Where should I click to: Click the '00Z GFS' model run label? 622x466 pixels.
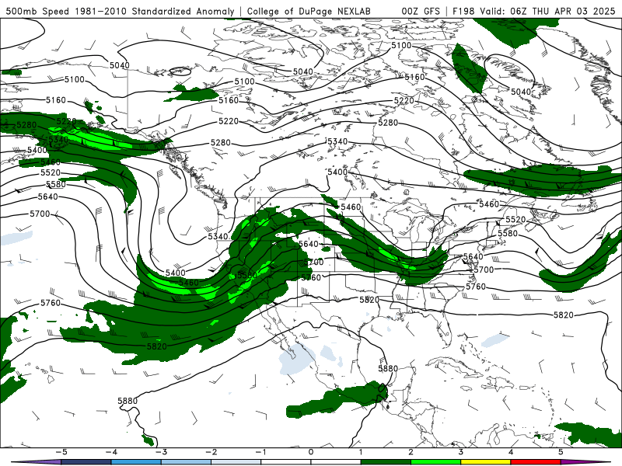[x=421, y=11]
